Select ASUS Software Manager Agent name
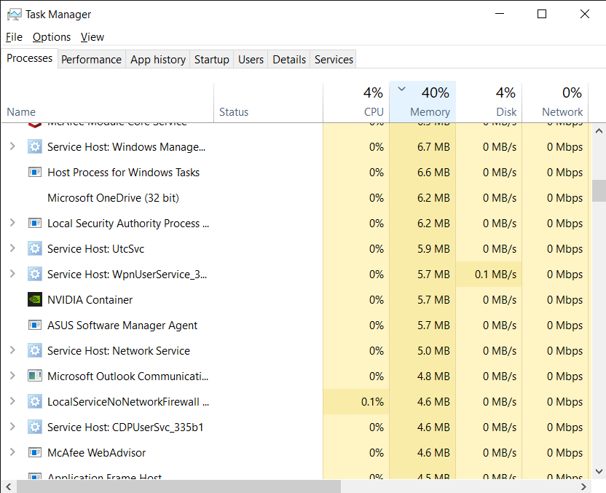The image size is (606, 493). pyautogui.click(x=122, y=326)
